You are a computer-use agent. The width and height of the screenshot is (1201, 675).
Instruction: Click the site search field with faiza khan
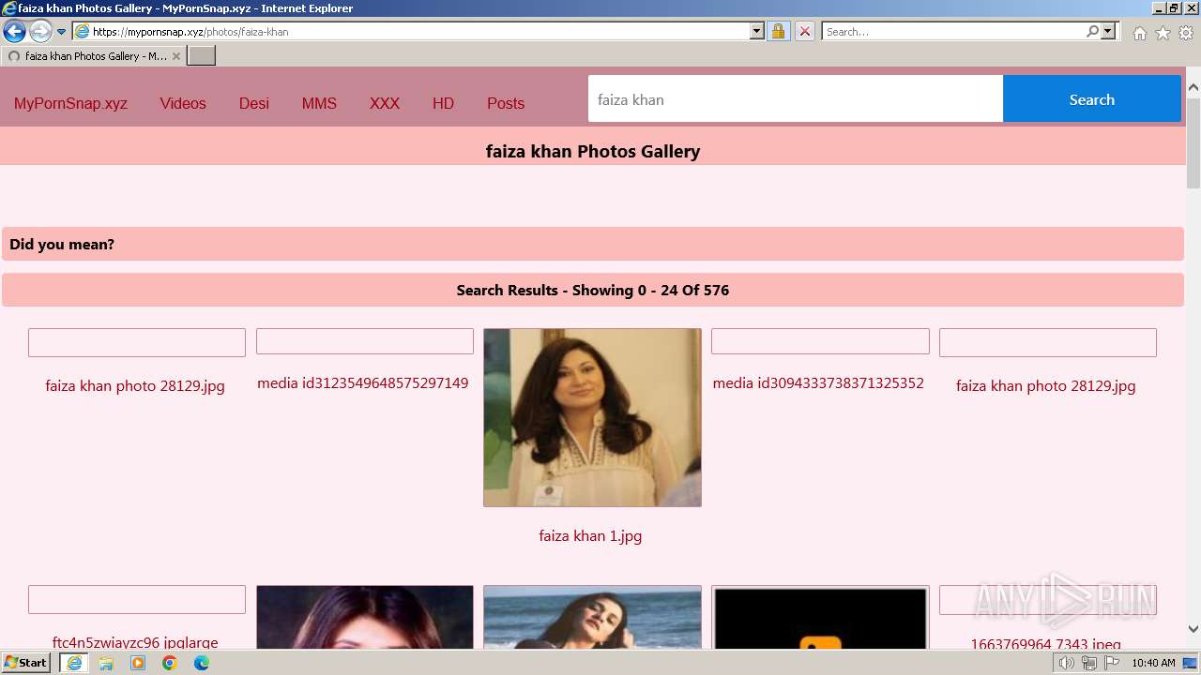796,99
